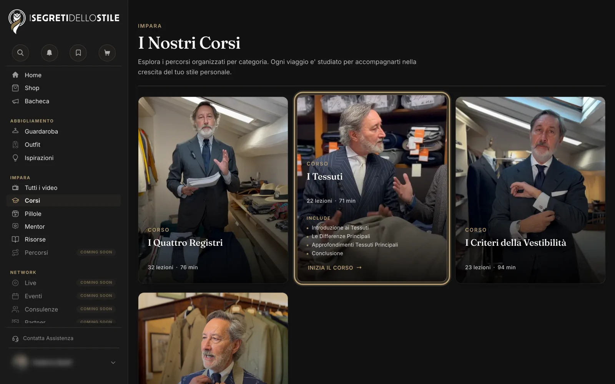The image size is (615, 384).
Task: Click the graduation cap icon beside Corsi
Action: pyautogui.click(x=15, y=200)
